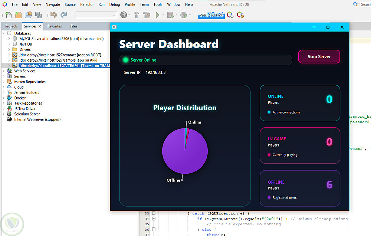
Task: Open the project configuration combo box
Action: click(96, 15)
